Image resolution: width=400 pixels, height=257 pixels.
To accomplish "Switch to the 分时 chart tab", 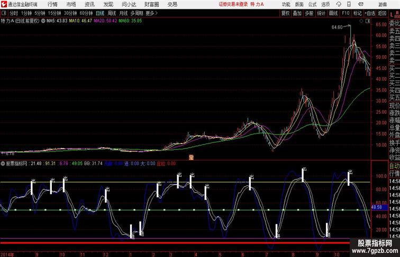I will pyautogui.click(x=14, y=13).
